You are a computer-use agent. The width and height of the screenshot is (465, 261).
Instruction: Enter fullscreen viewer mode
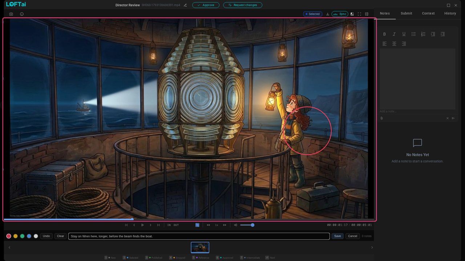359,14
